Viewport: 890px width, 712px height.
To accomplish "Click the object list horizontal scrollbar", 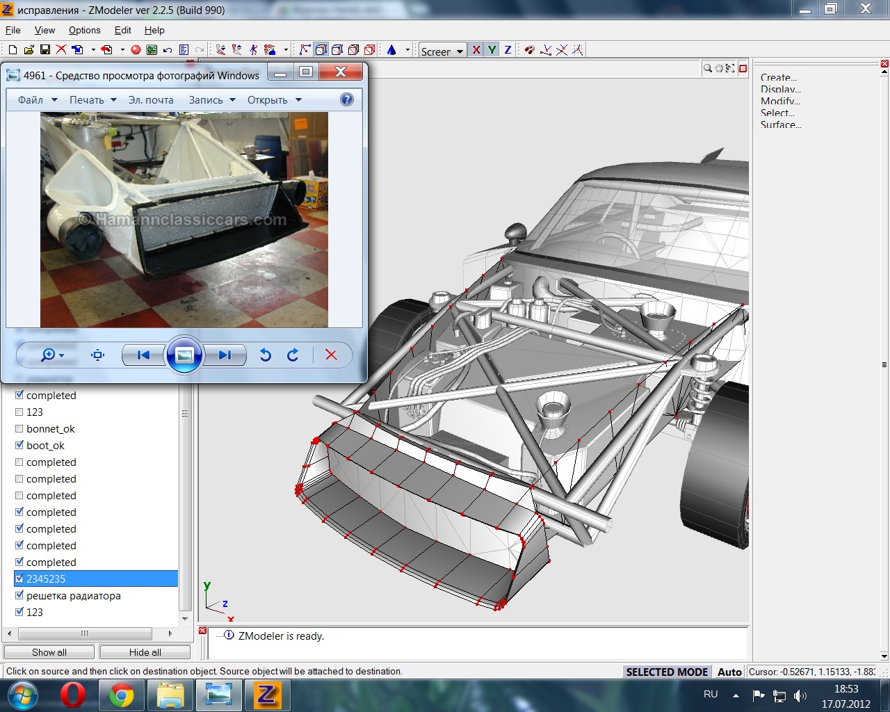I will click(x=85, y=633).
